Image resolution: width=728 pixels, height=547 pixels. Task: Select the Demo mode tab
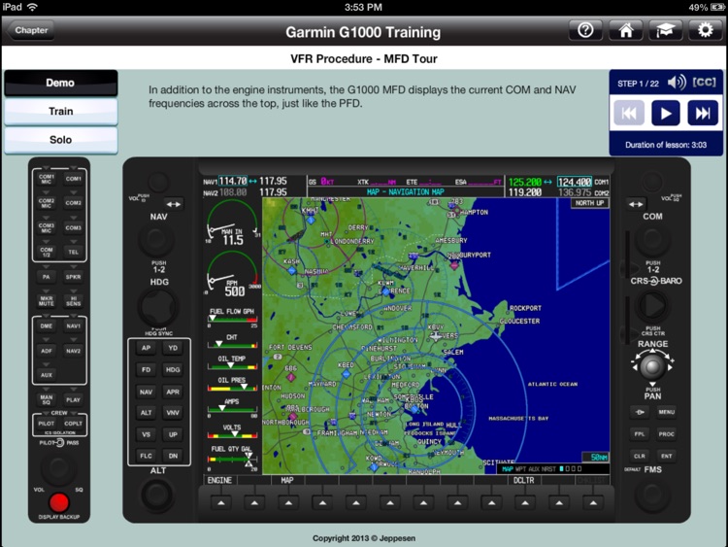click(x=60, y=83)
